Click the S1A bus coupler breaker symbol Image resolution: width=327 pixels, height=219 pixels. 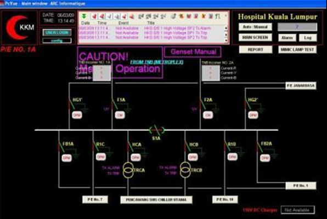[156, 130]
